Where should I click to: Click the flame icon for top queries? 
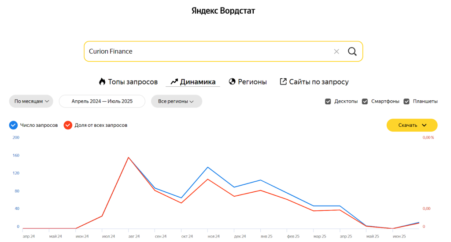(102, 82)
